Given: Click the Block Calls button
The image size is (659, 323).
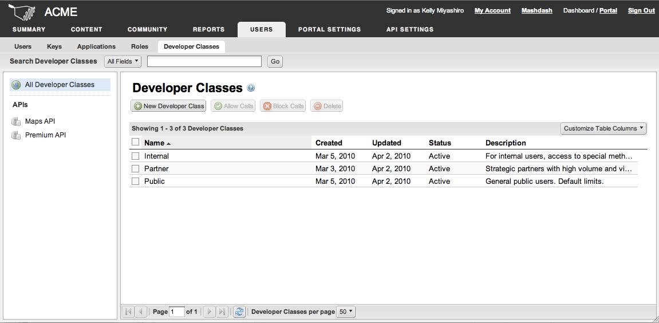Looking at the screenshot, I should tap(283, 106).
